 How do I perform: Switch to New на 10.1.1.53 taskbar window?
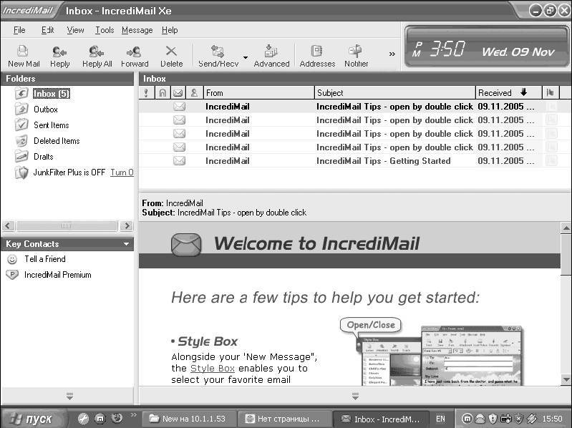[188, 419]
